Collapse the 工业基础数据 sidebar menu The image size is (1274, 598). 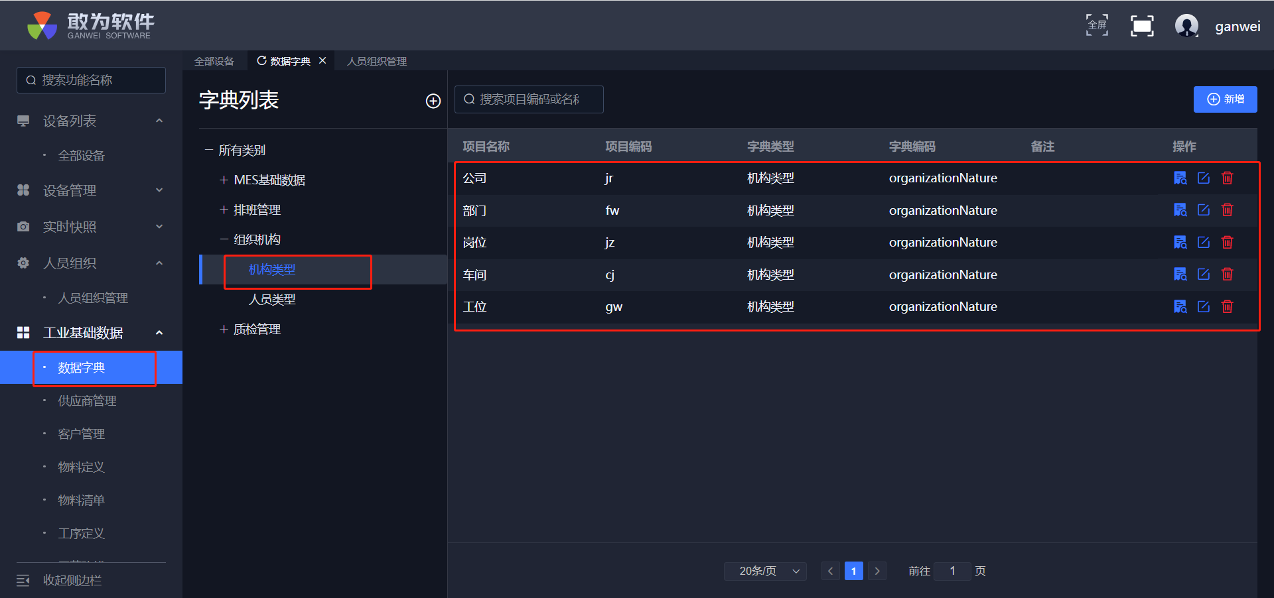coord(159,333)
